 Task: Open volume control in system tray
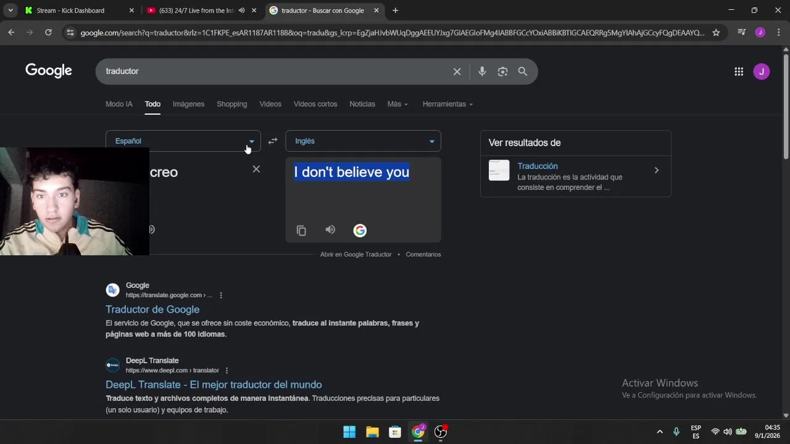[x=728, y=432]
